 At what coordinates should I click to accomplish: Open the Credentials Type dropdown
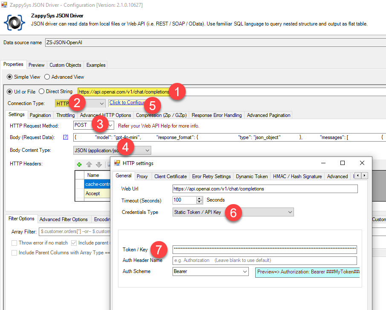tap(290, 212)
